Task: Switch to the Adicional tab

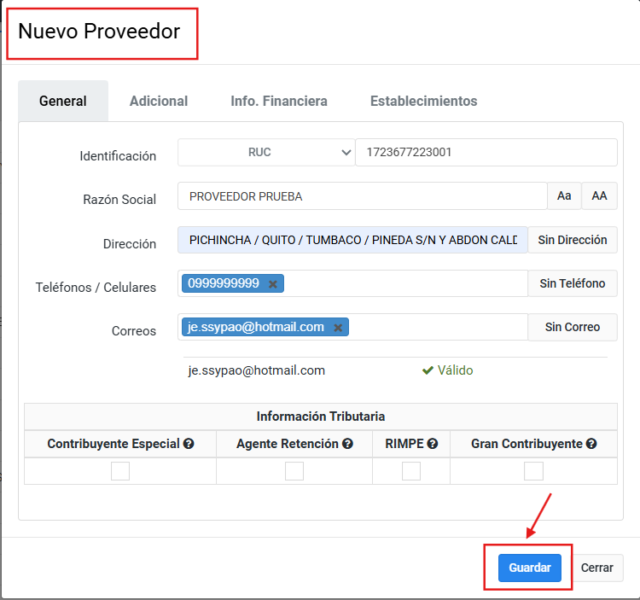Action: (x=159, y=101)
